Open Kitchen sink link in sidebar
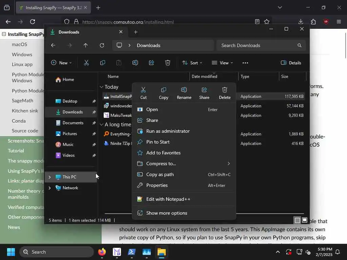Image resolution: width=347 pixels, height=260 pixels. [25, 111]
